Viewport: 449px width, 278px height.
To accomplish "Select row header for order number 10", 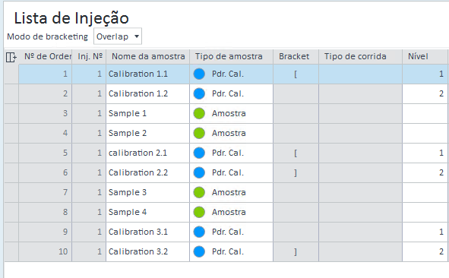I will [x=11, y=252].
